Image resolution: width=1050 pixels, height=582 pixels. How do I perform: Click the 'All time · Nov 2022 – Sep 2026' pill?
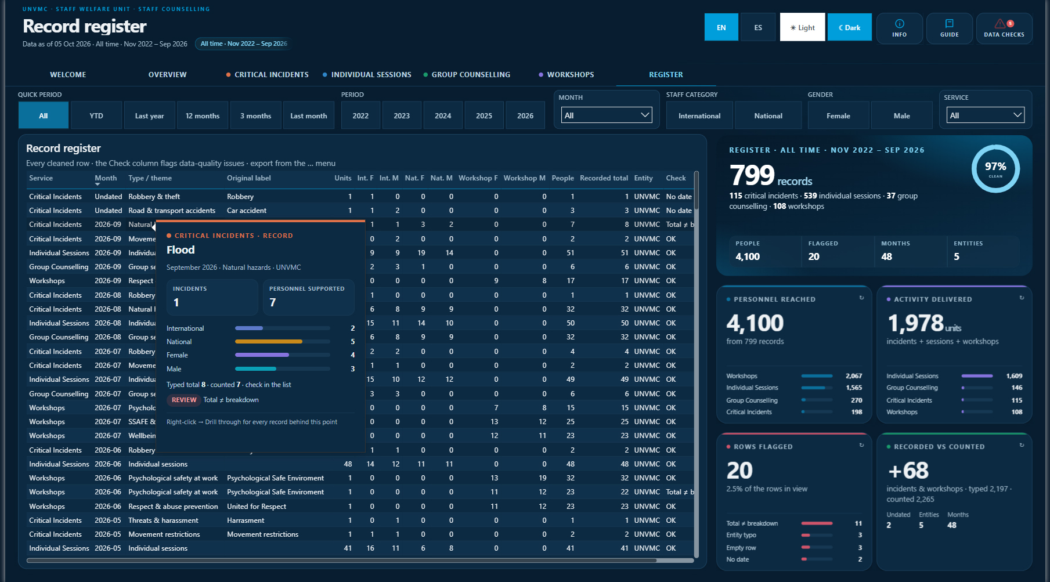pos(244,44)
